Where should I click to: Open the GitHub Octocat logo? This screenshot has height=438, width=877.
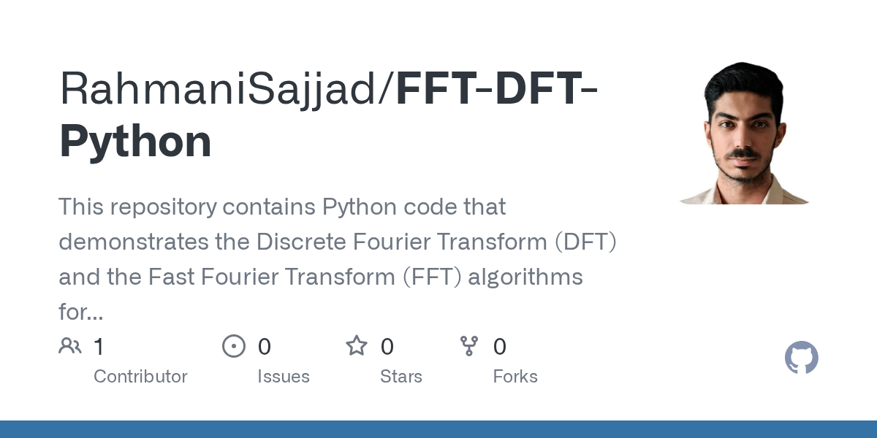pyautogui.click(x=801, y=358)
